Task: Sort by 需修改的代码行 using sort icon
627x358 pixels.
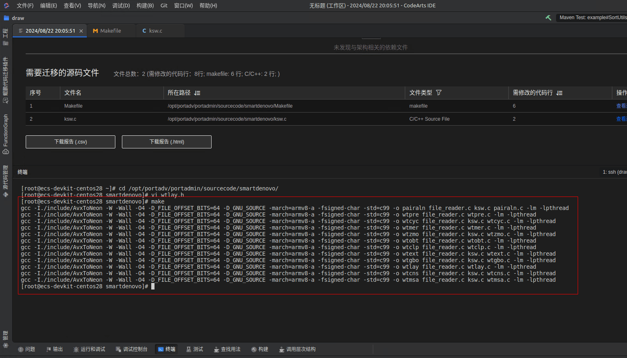Action: coord(559,93)
